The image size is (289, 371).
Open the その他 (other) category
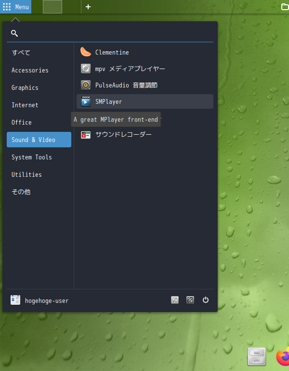pos(39,192)
